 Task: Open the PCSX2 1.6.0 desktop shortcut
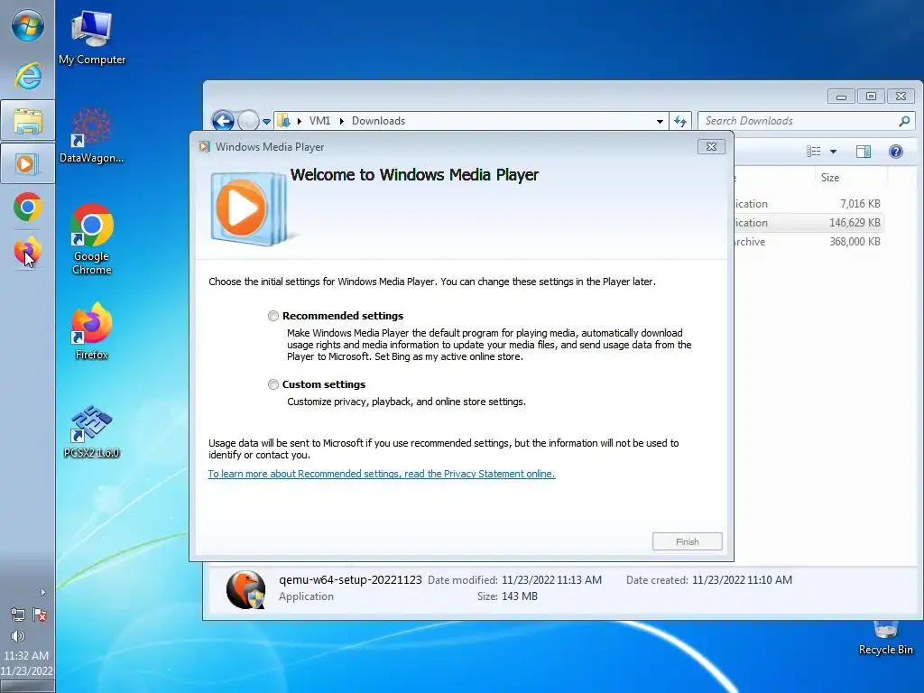92,431
